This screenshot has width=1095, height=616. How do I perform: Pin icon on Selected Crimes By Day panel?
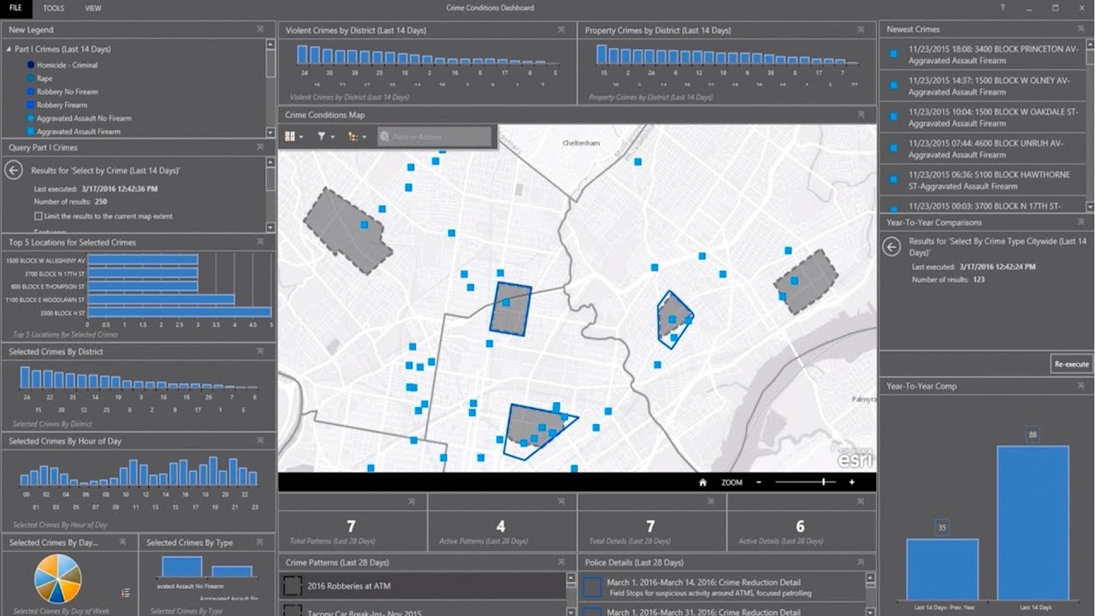pyautogui.click(x=122, y=542)
